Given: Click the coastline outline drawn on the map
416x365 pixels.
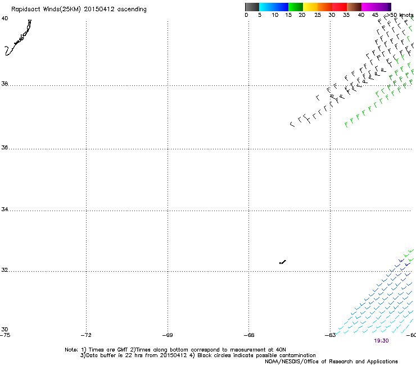Looking at the screenshot, I should click(18, 38).
